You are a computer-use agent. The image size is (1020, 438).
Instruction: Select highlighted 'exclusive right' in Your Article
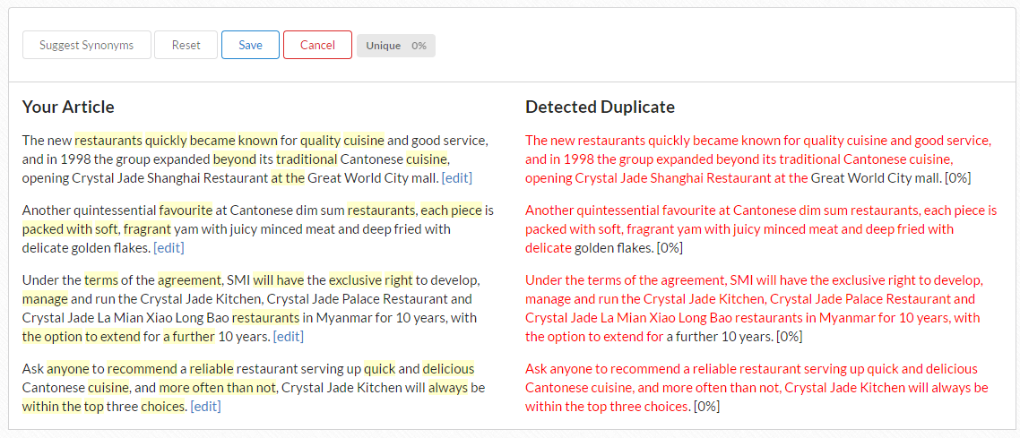[371, 280]
